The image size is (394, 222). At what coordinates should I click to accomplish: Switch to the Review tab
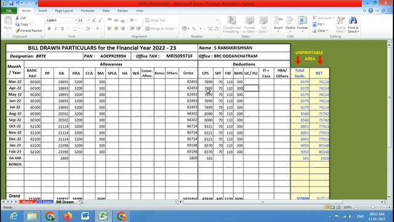coord(123,11)
